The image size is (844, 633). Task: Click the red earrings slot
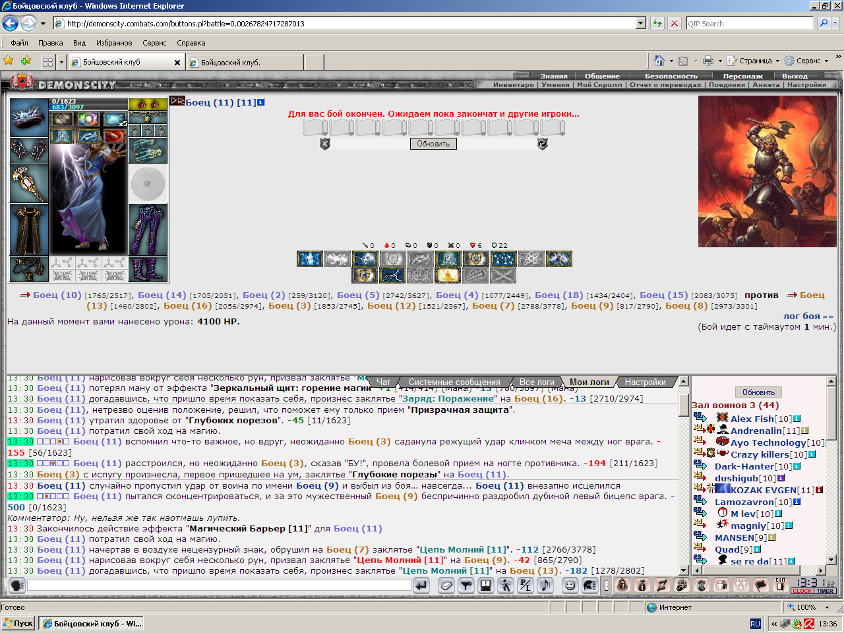tap(148, 104)
